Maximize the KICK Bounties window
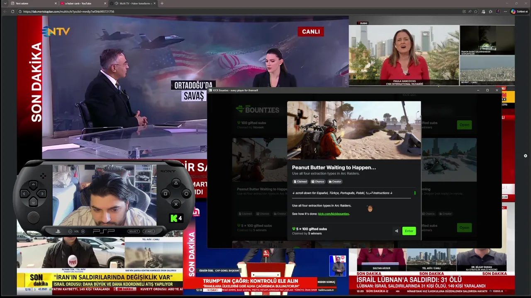The image size is (531, 298). coord(487,90)
